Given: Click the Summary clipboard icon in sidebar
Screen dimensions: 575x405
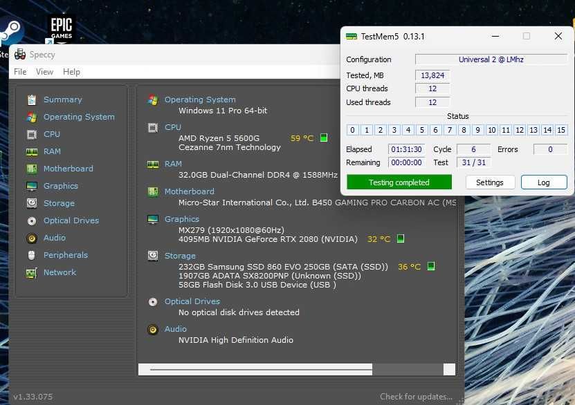Looking at the screenshot, I should [32, 100].
